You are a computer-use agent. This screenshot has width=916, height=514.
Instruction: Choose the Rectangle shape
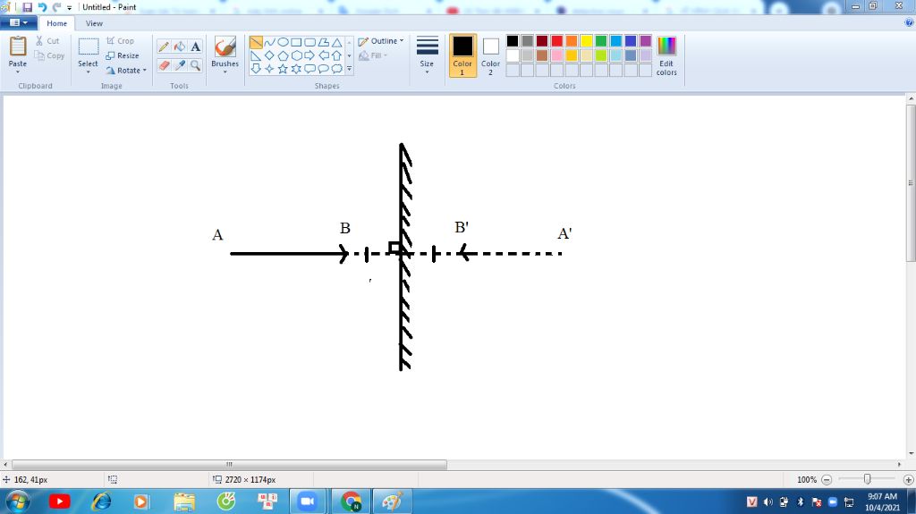[x=296, y=42]
